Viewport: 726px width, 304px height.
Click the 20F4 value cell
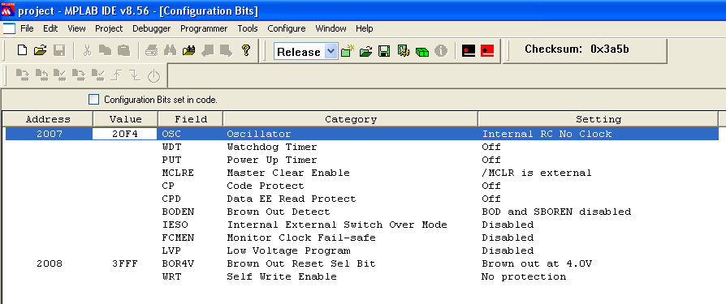click(125, 134)
